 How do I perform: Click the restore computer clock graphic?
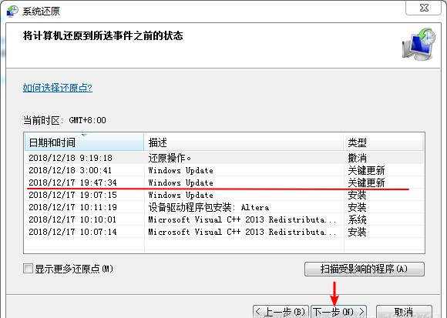[x=418, y=44]
